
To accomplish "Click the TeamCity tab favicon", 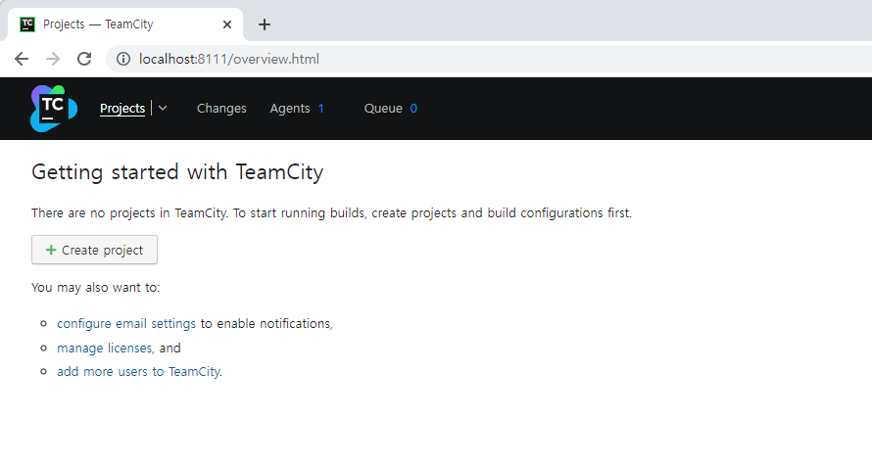I will pos(27,24).
